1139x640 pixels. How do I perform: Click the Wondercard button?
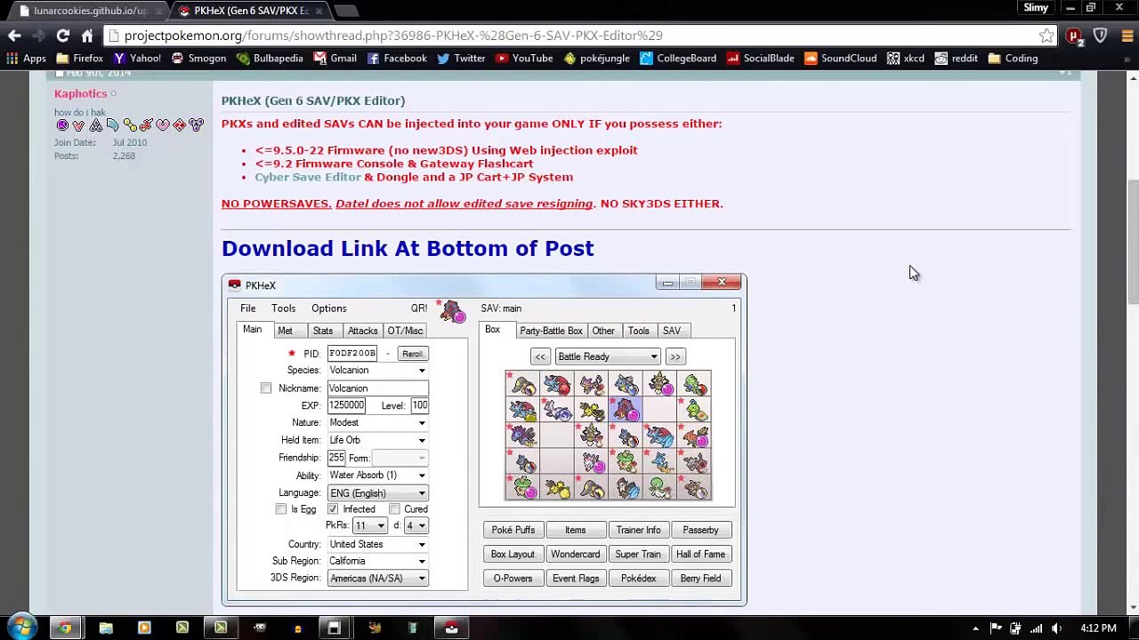tap(575, 555)
